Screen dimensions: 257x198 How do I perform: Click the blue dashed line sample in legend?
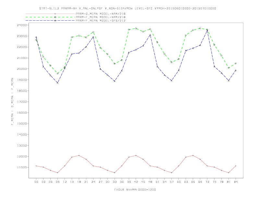(50, 21)
